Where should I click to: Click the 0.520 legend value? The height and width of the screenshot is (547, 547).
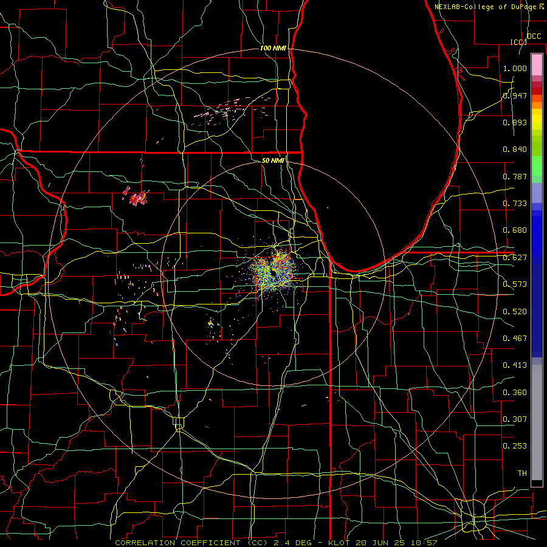(515, 312)
